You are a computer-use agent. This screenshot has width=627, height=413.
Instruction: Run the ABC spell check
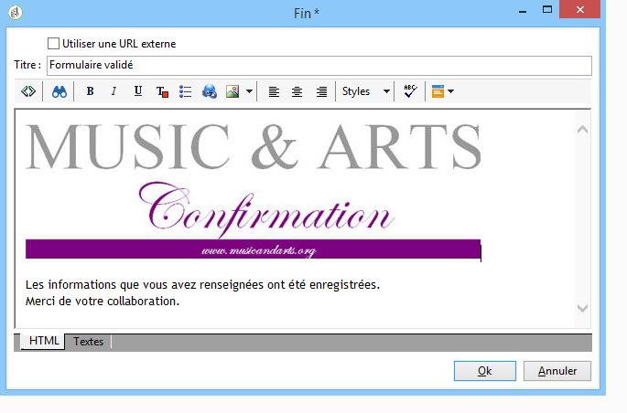(x=410, y=91)
